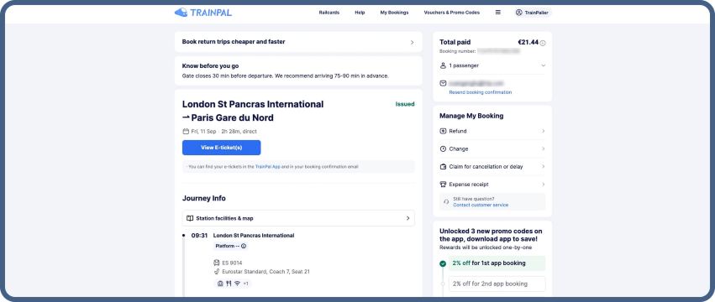Click the 2% off for 1st app booking reward
Screen dimensions: 715x302
coord(497,263)
